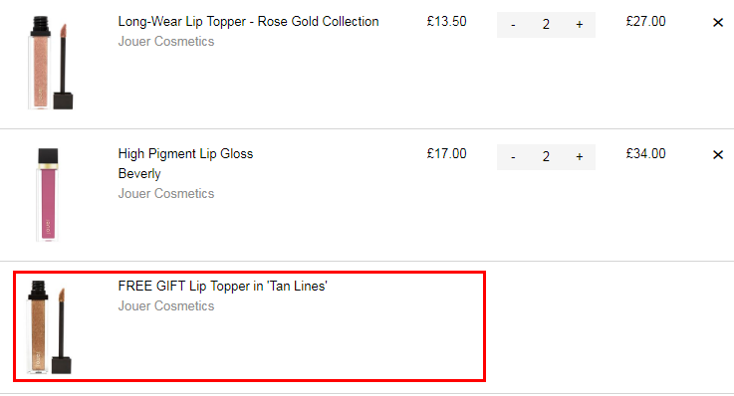Open Jouer Cosmetics brand under Beverly shade
The image size is (734, 396).
coord(166,194)
